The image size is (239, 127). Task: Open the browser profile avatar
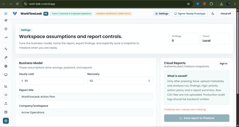click(x=228, y=4)
